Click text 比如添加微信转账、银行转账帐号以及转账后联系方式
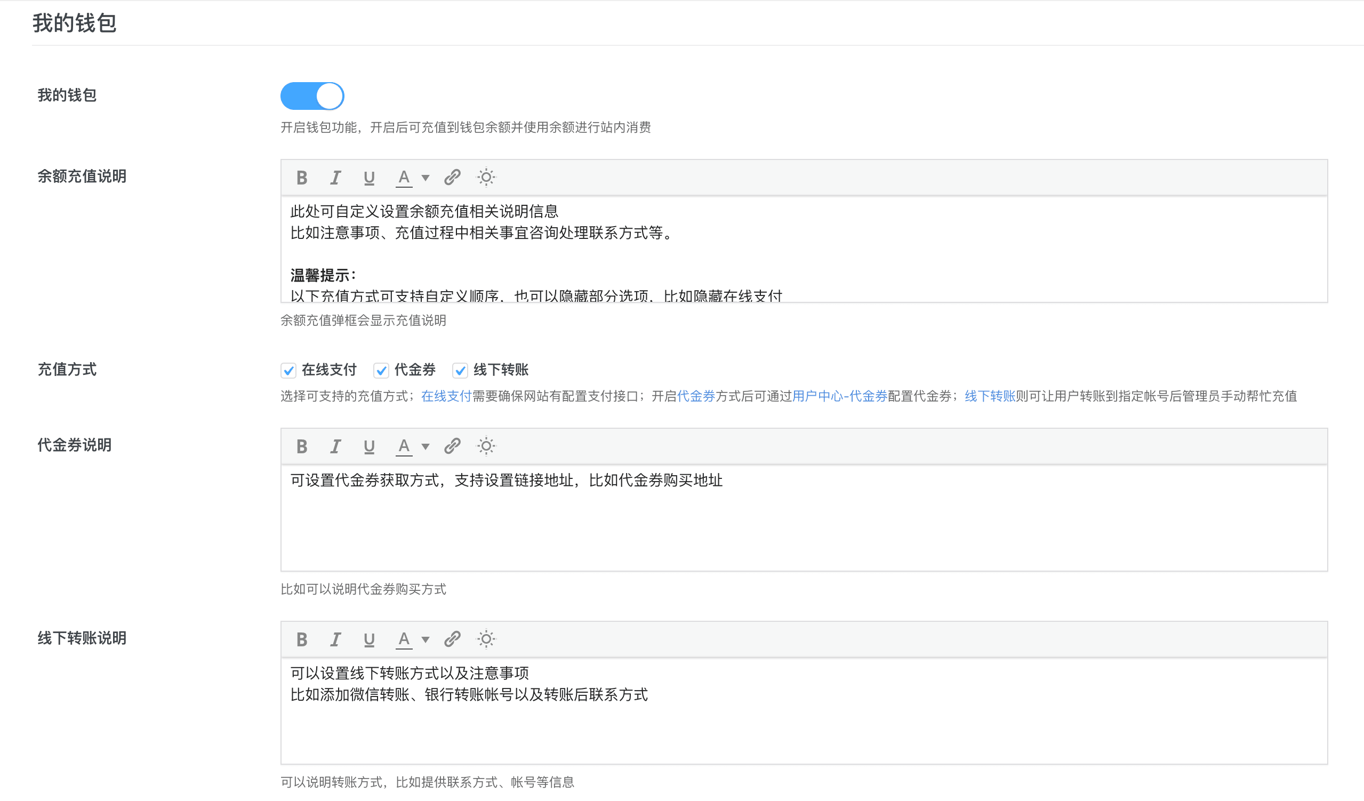The width and height of the screenshot is (1364, 801). tap(469, 695)
